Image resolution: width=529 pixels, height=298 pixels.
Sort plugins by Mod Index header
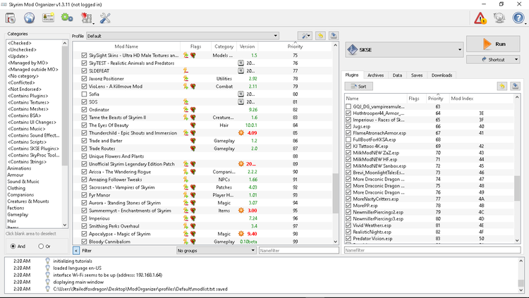pyautogui.click(x=462, y=99)
